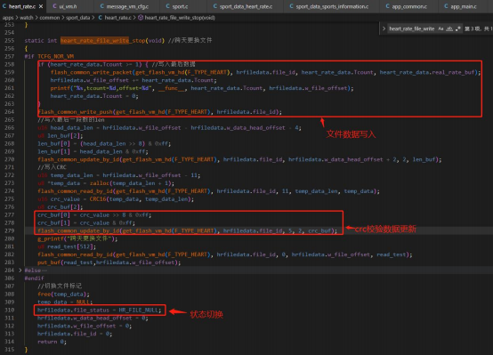Expand the find widget replace toggle arrow
The width and height of the screenshot is (493, 355).
384,28
